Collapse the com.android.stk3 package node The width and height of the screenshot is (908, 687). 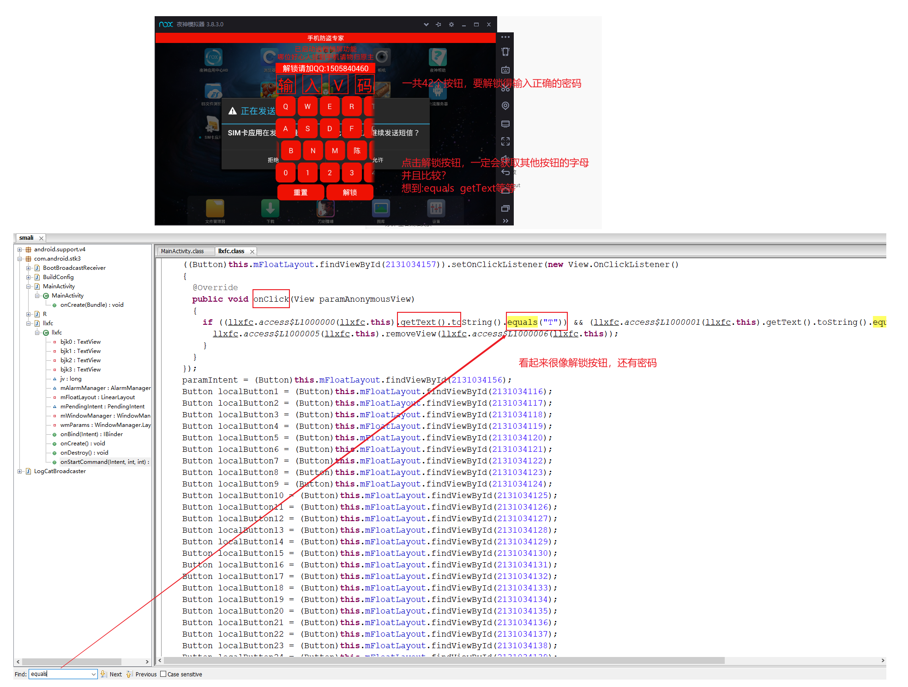pyautogui.click(x=20, y=259)
